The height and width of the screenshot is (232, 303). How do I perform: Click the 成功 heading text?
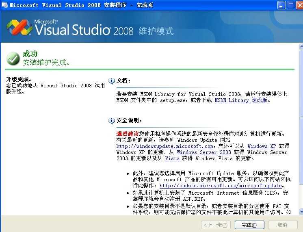click(x=30, y=54)
